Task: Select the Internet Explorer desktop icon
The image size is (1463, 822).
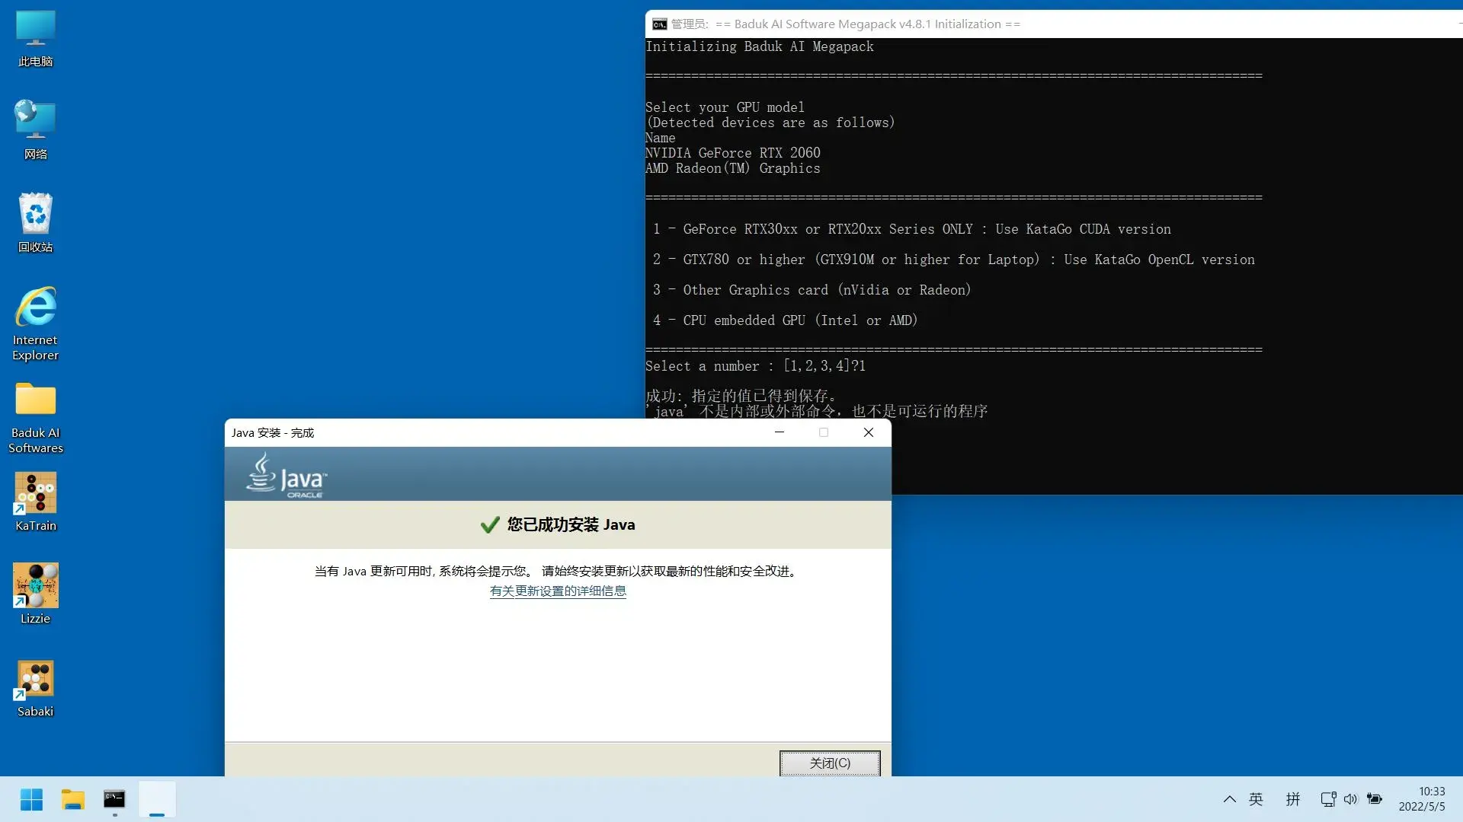Action: coord(35,323)
